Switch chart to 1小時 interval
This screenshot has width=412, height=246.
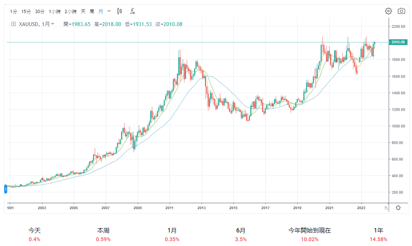click(55, 12)
